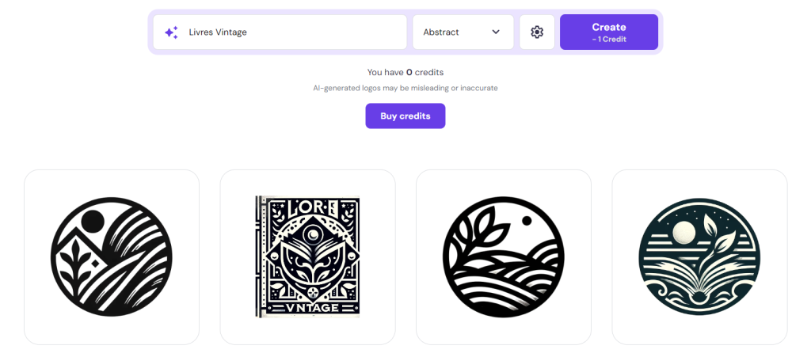Click the chevron arrow beside Abstract
Image resolution: width=811 pixels, height=357 pixels.
(496, 32)
